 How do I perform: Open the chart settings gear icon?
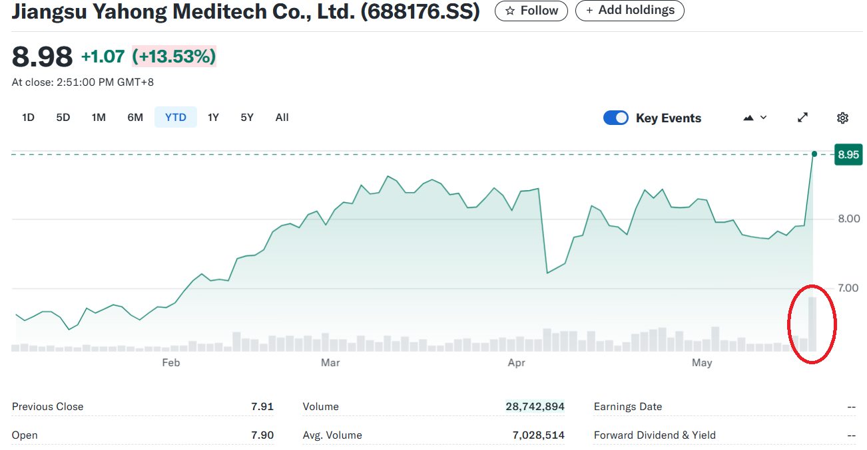842,118
